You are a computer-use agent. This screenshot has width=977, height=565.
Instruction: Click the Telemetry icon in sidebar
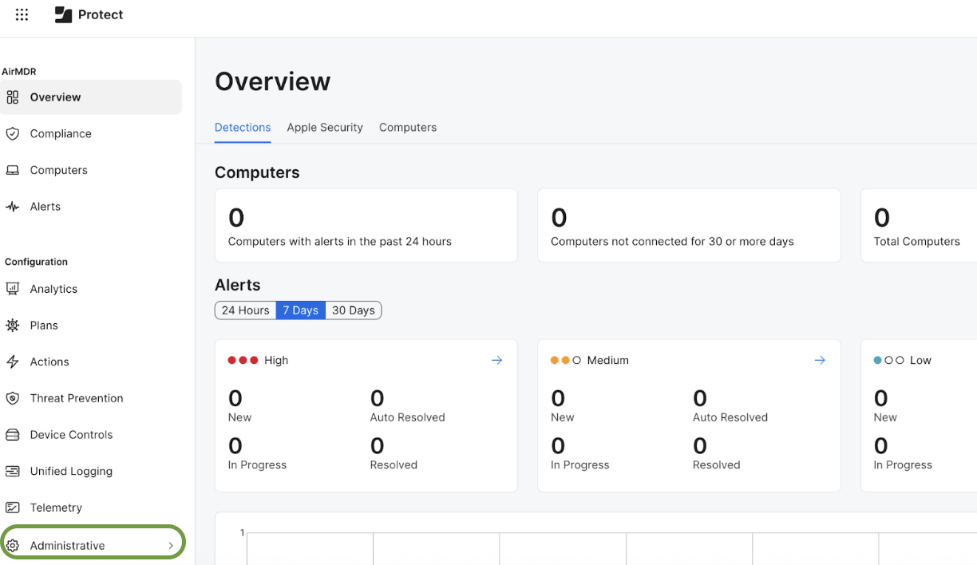12,508
